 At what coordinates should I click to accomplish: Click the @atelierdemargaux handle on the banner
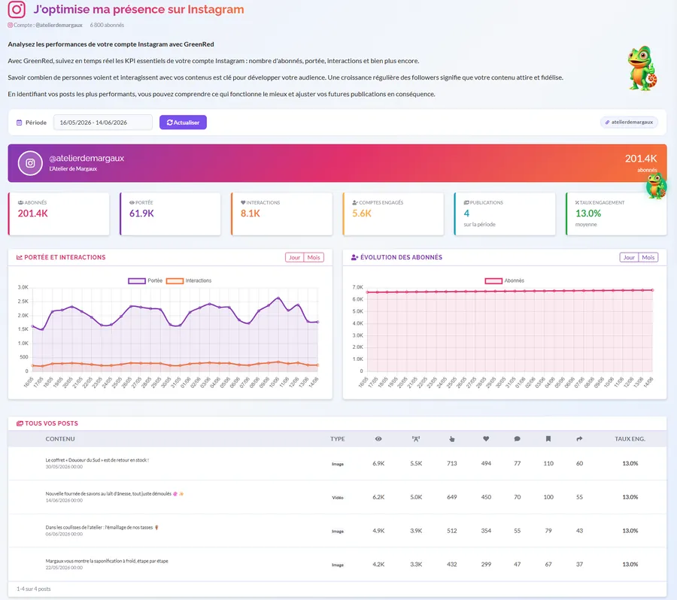(87, 159)
